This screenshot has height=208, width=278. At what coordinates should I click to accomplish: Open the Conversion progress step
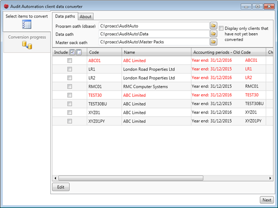click(x=27, y=42)
